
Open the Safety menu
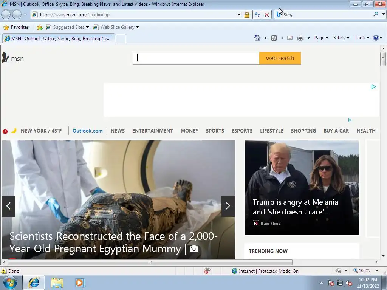coord(341,38)
